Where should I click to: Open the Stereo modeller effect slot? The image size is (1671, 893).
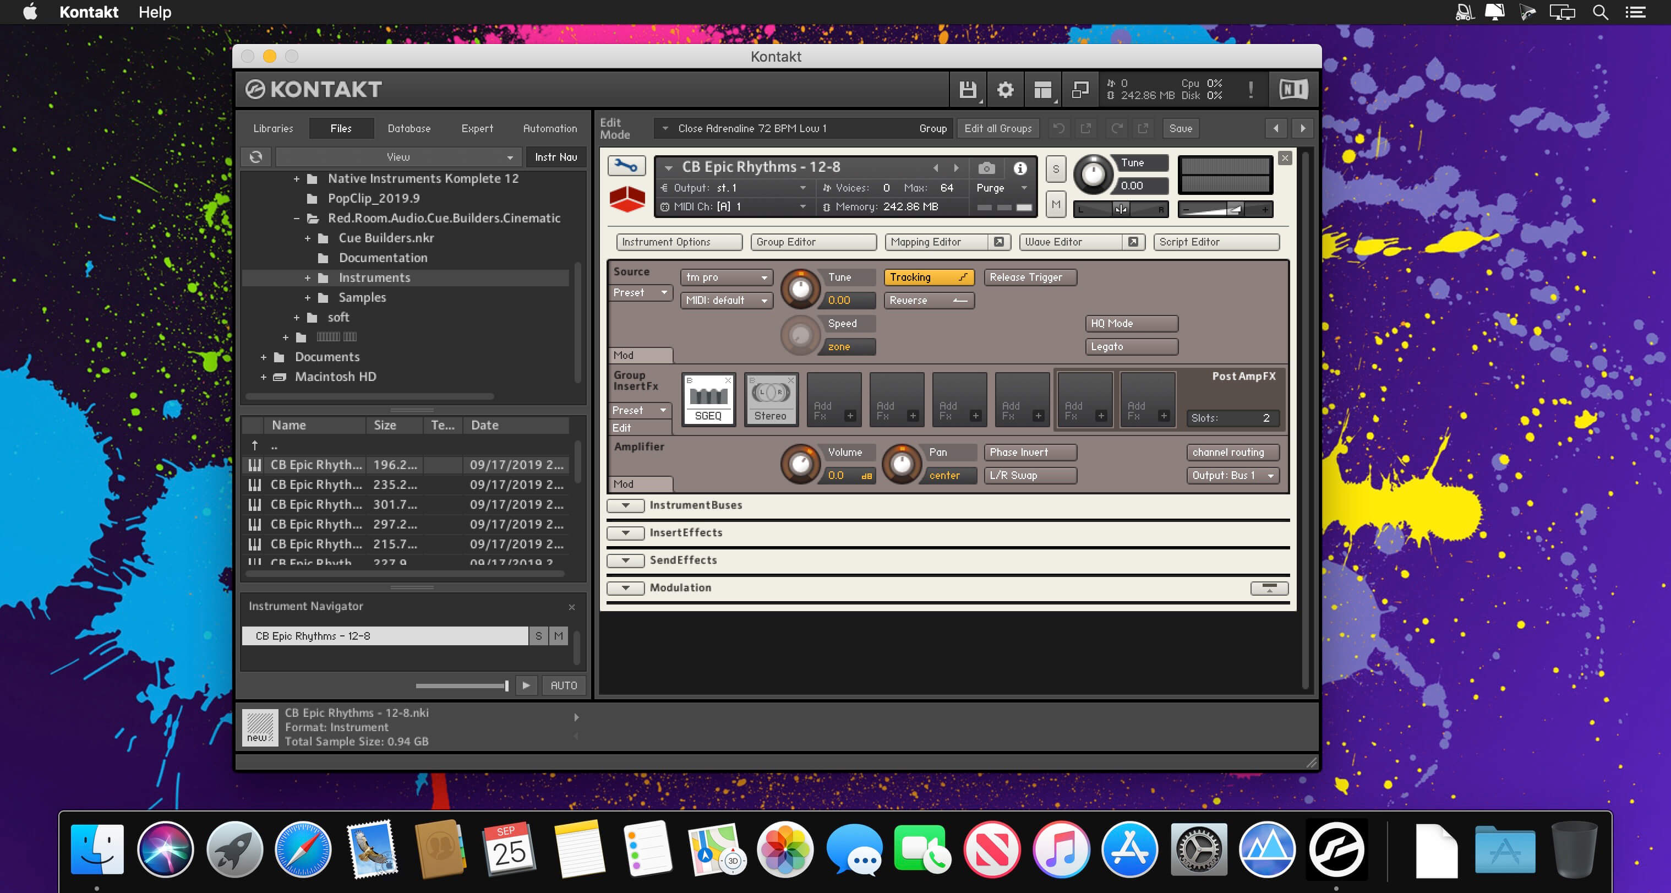coord(771,399)
